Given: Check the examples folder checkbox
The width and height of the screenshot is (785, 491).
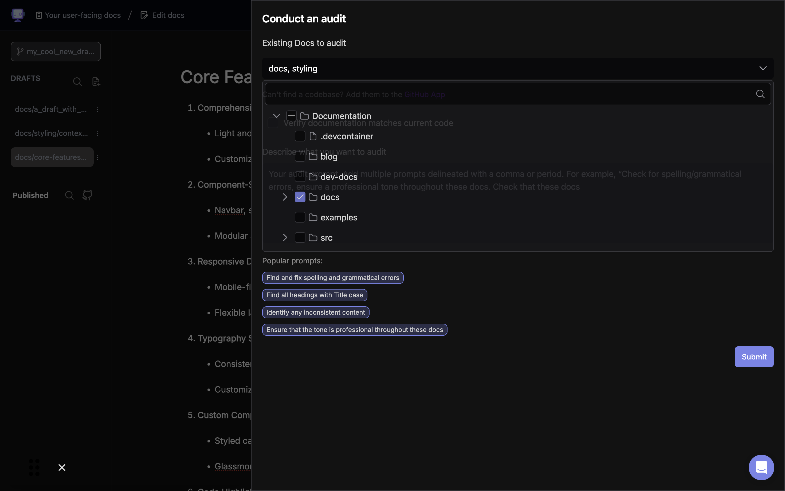Looking at the screenshot, I should tap(300, 217).
